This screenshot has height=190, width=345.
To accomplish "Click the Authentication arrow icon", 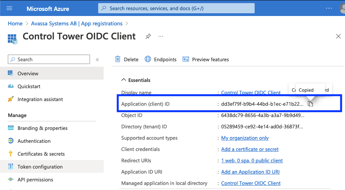I will click(11, 140).
